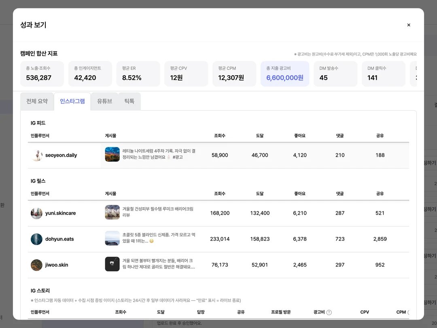This screenshot has height=328, width=437.
Task: Click the seoyeon.daily username
Action: (x=61, y=155)
